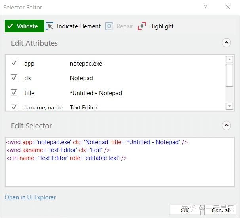Click the Indicate Element cursor icon

point(50,26)
